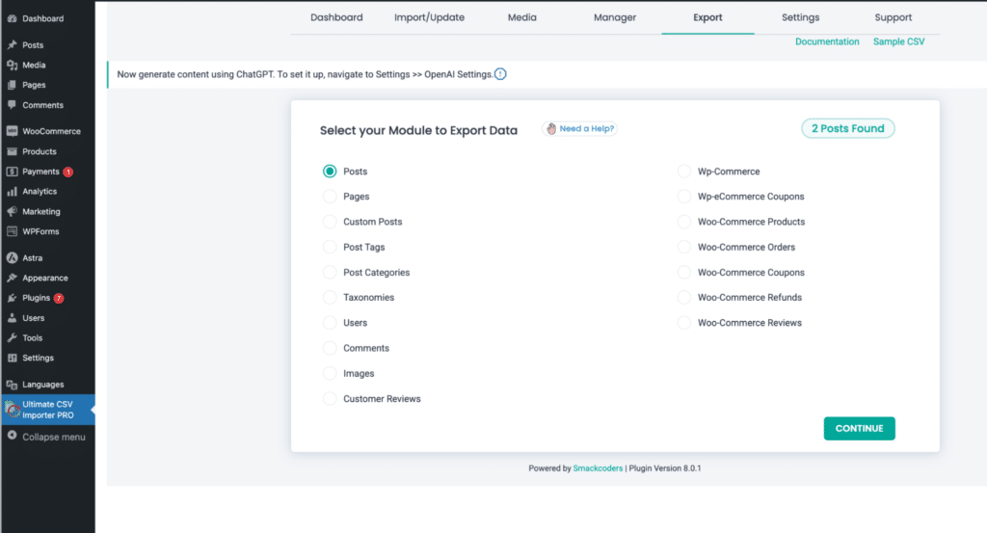Select the Pages radio button
Viewport: 987px width, 533px height.
click(x=330, y=197)
